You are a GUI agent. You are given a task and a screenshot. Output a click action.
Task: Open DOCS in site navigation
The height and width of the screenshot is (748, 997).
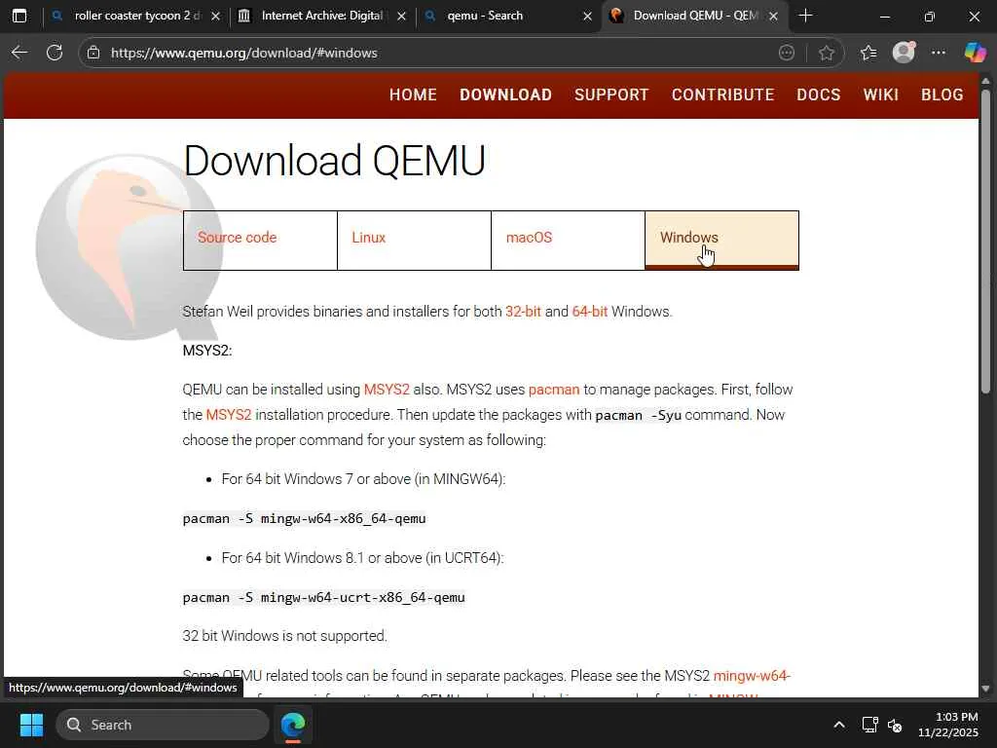coord(818,94)
